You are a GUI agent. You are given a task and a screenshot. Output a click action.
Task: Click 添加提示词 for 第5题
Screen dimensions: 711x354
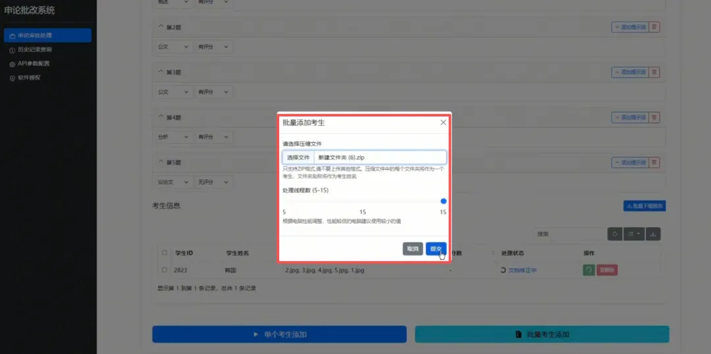pos(629,163)
